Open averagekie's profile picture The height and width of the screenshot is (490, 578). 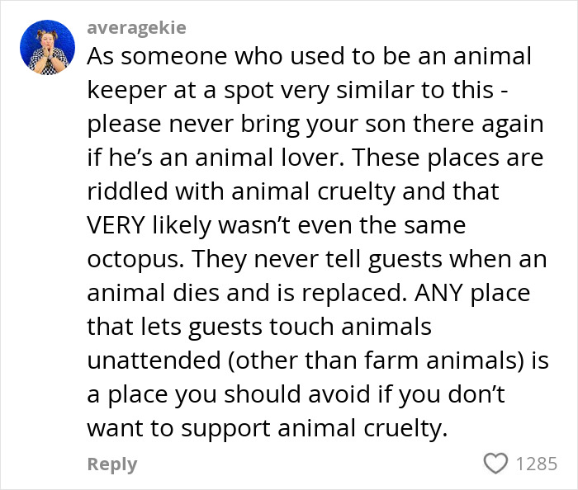pyautogui.click(x=47, y=48)
